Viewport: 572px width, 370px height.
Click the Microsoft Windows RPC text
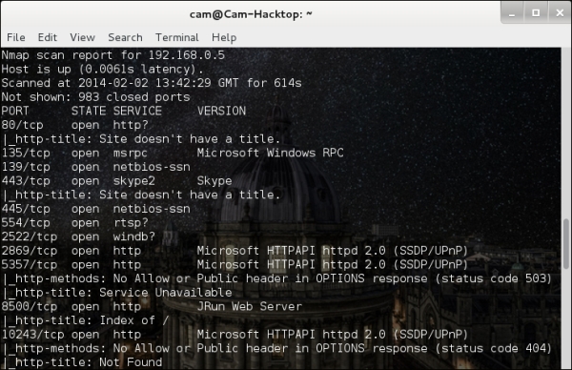(271, 153)
